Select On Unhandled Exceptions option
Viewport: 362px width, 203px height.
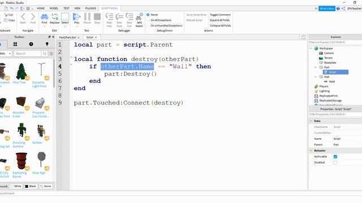point(148,25)
